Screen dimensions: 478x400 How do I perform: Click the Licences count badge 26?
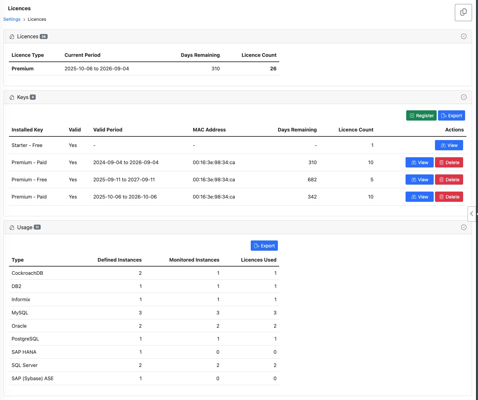tap(44, 37)
